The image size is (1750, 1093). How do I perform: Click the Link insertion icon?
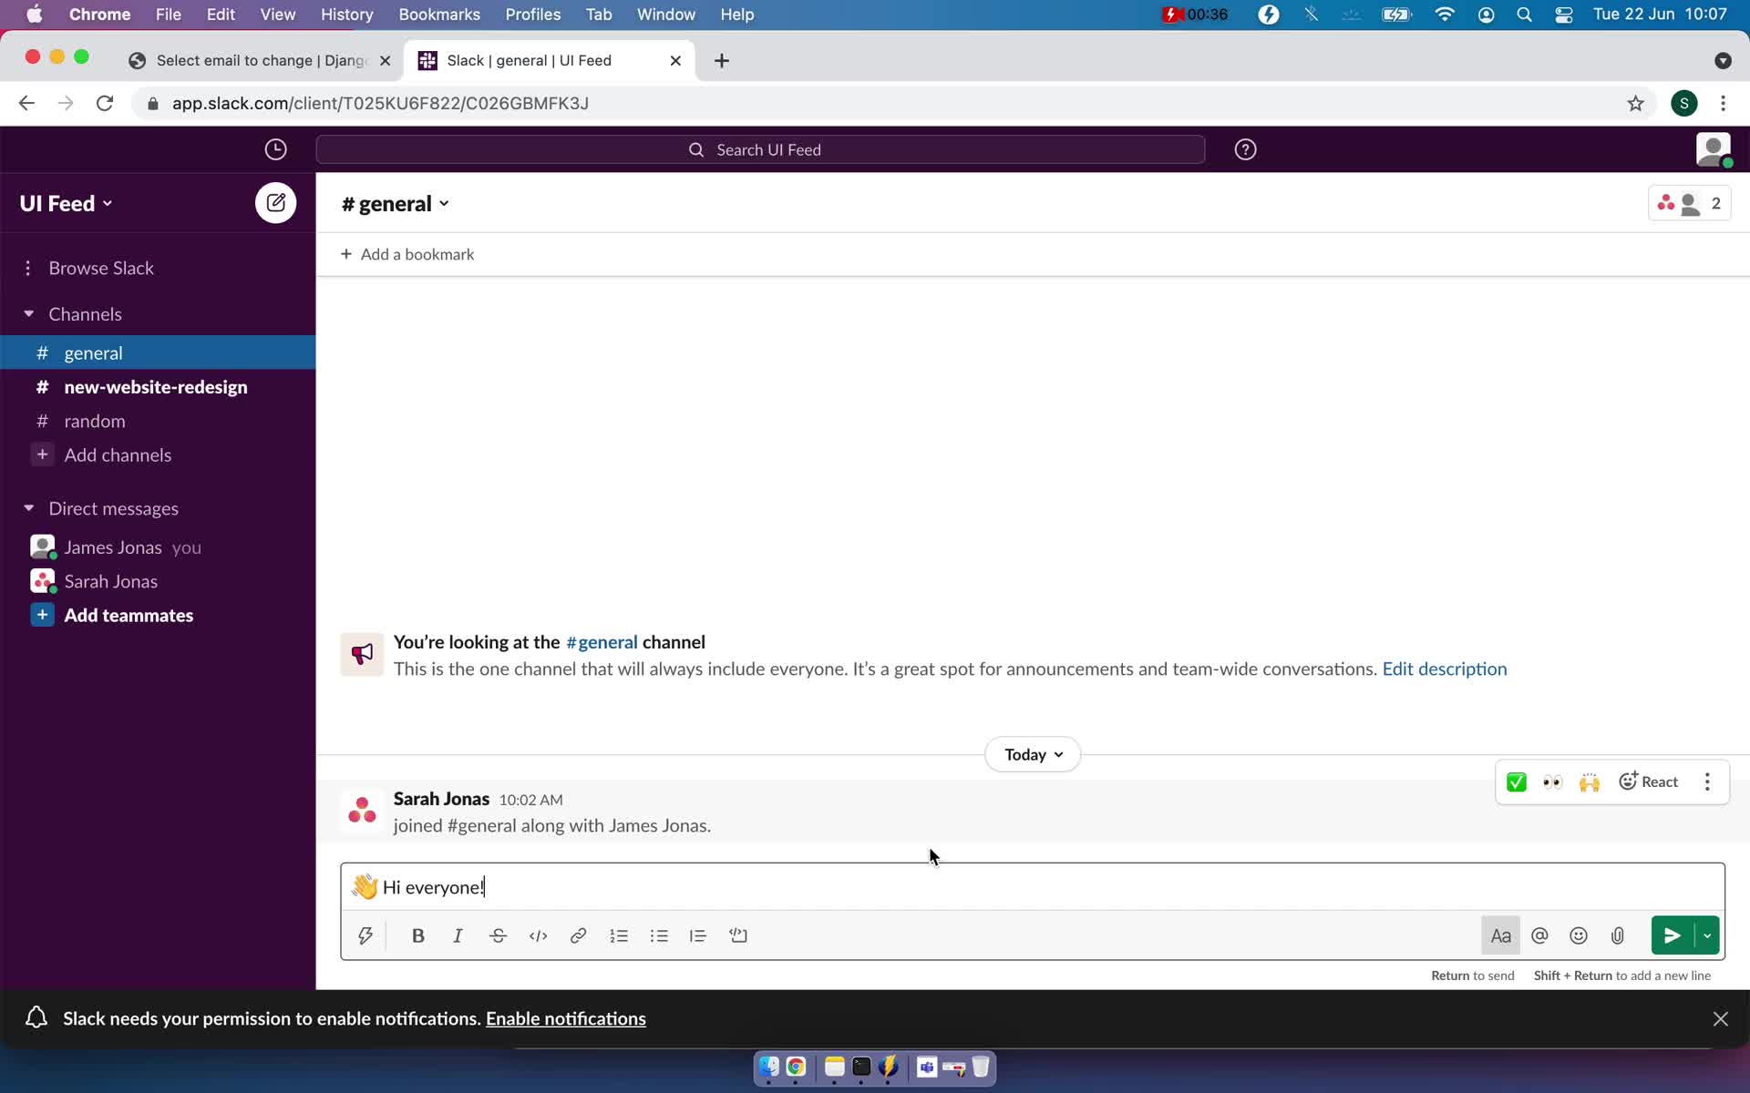point(578,935)
